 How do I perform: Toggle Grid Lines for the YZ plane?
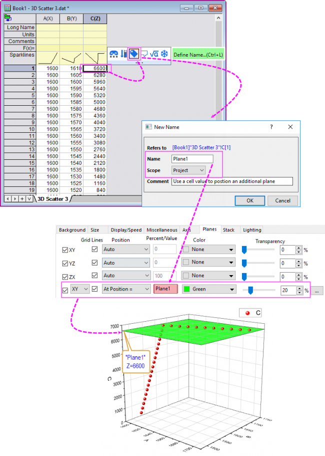click(94, 263)
